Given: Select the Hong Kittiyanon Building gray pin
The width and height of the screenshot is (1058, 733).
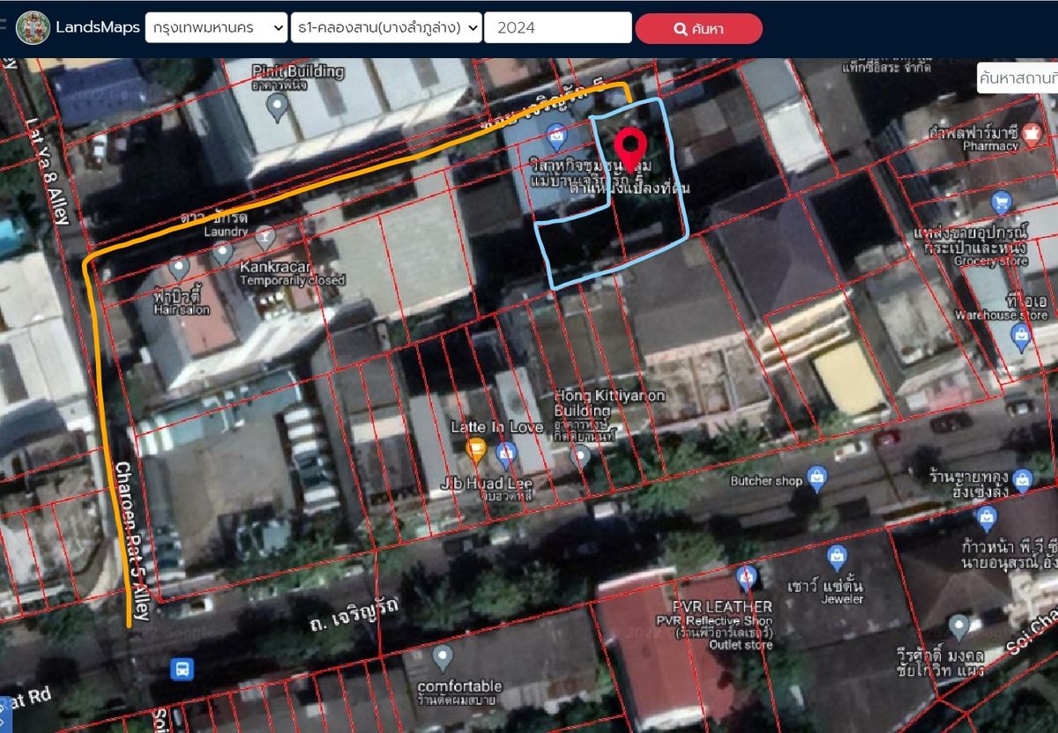Looking at the screenshot, I should coord(580,455).
